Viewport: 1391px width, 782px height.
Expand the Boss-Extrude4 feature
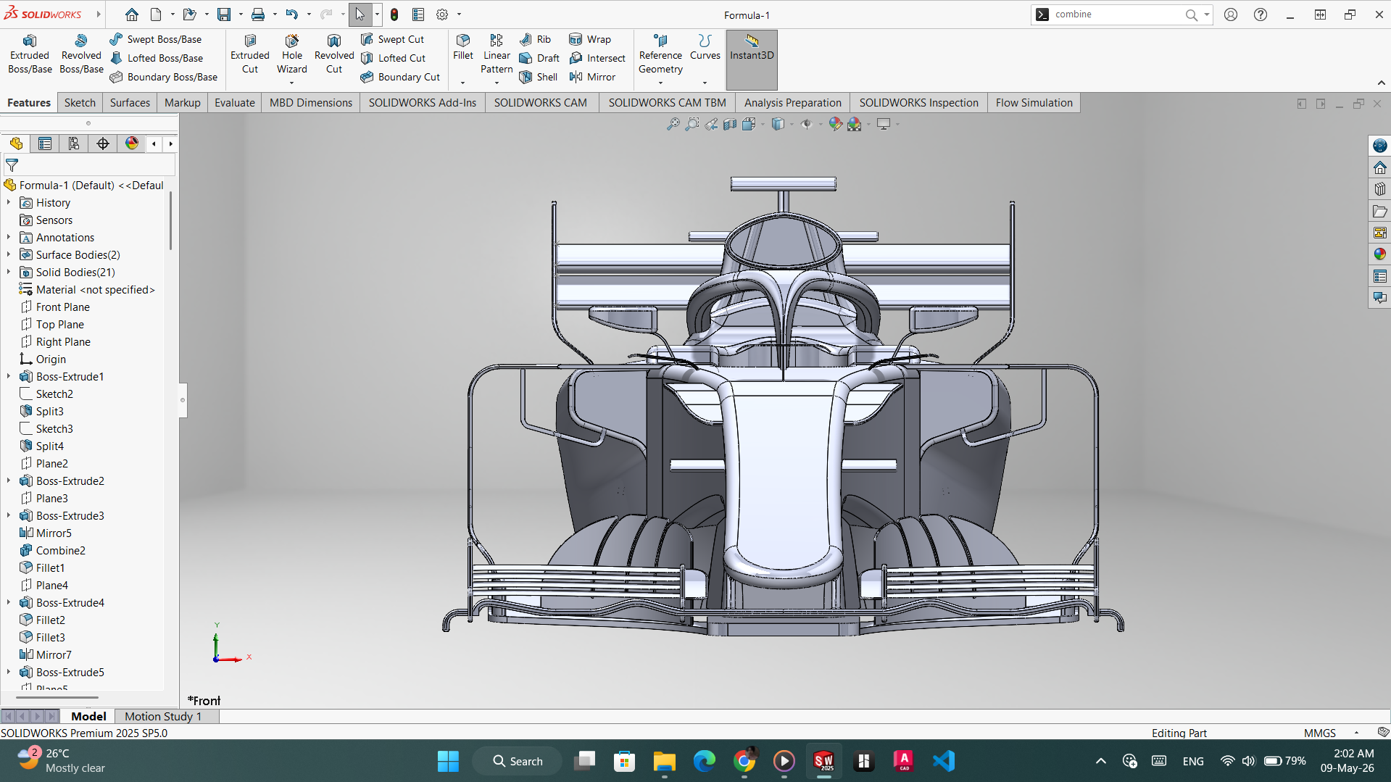pyautogui.click(x=9, y=602)
